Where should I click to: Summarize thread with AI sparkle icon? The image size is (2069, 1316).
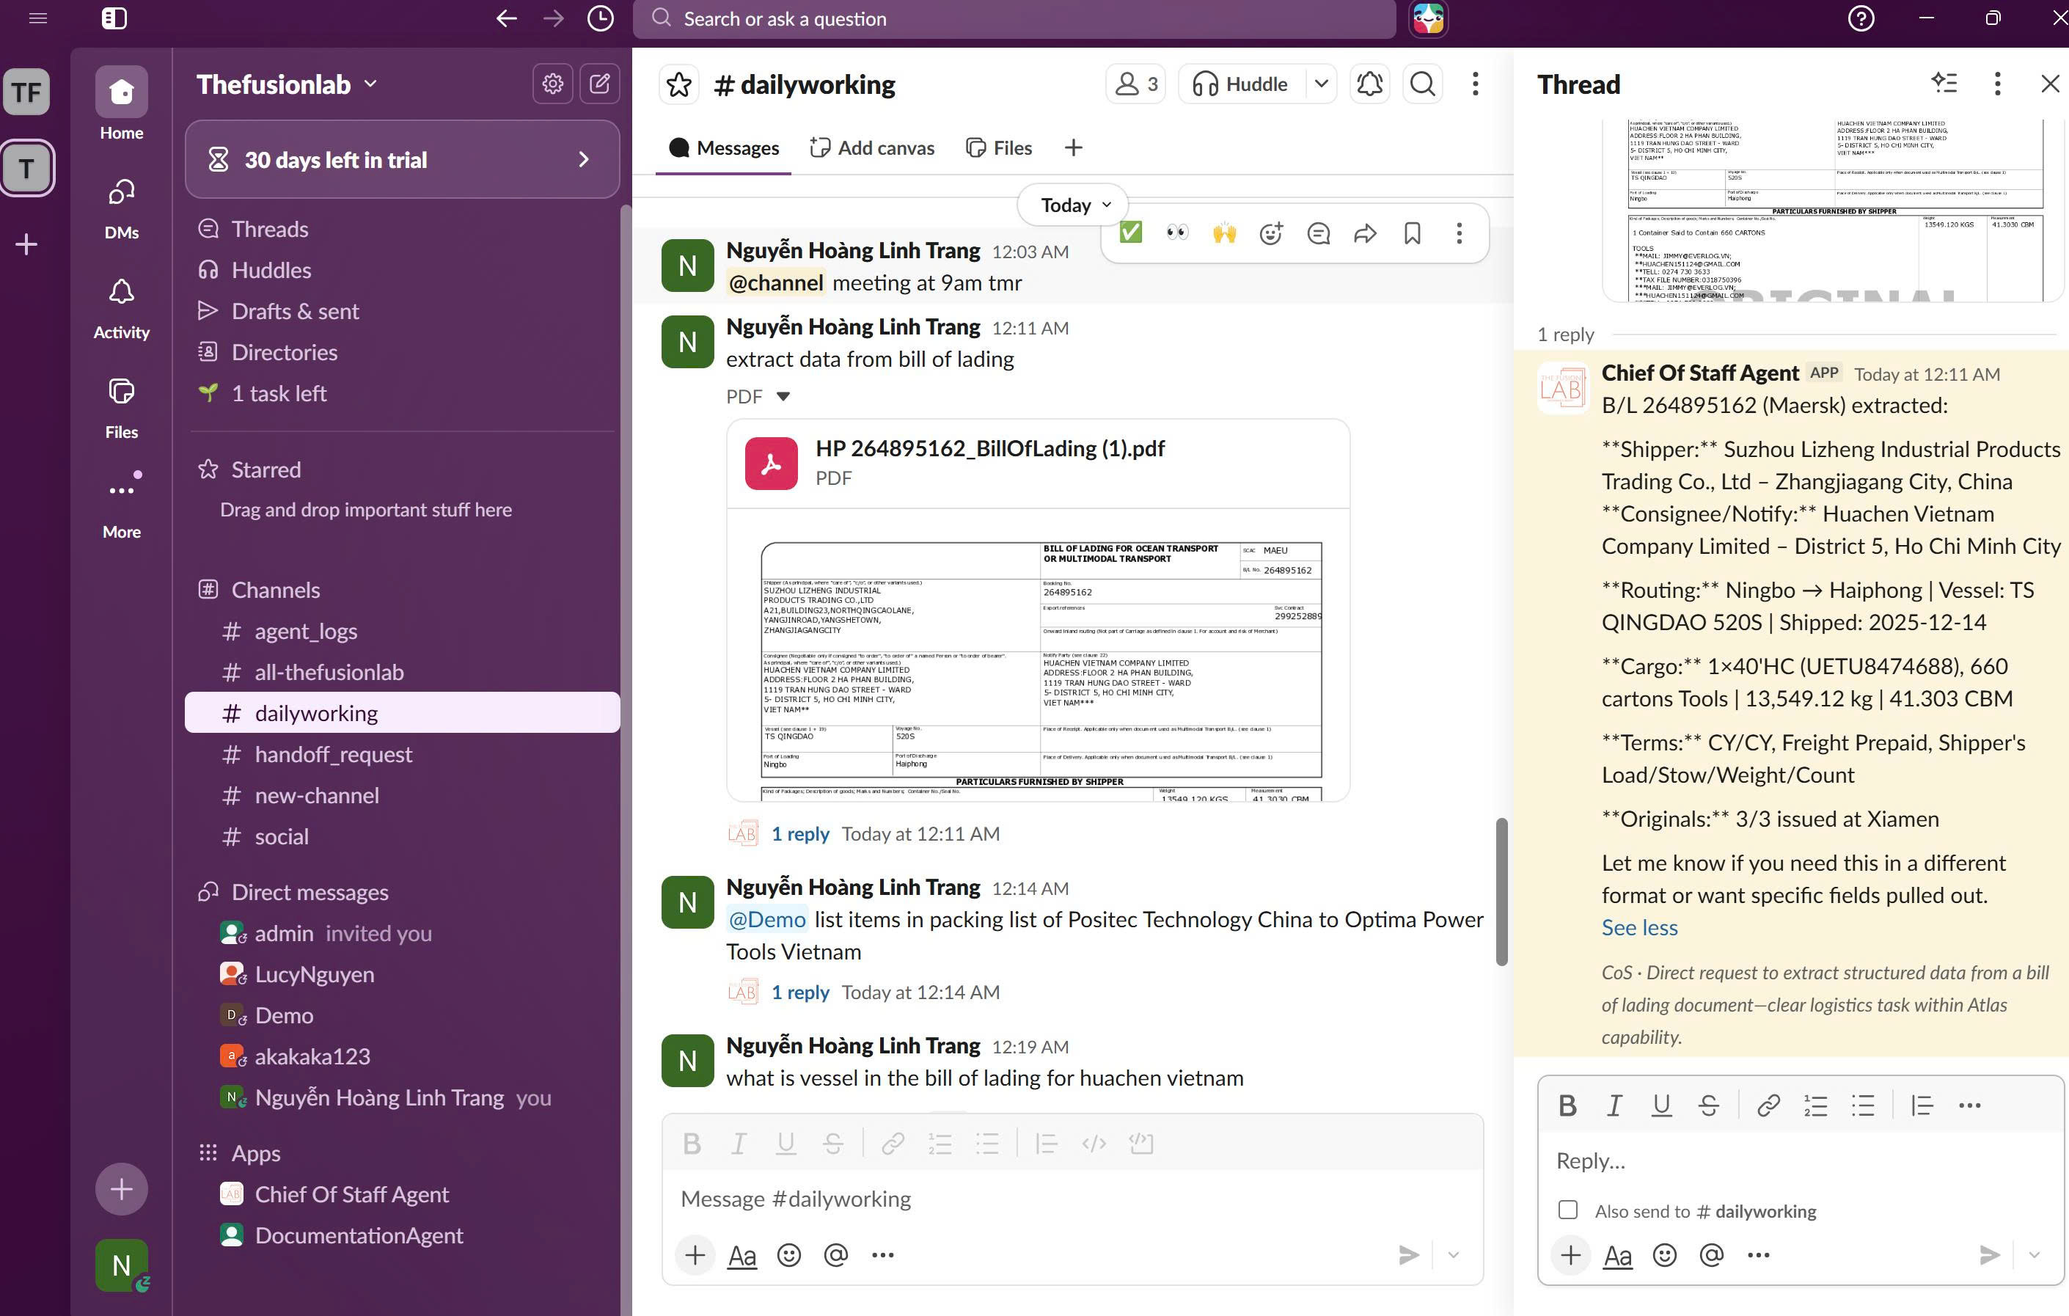[x=1944, y=84]
